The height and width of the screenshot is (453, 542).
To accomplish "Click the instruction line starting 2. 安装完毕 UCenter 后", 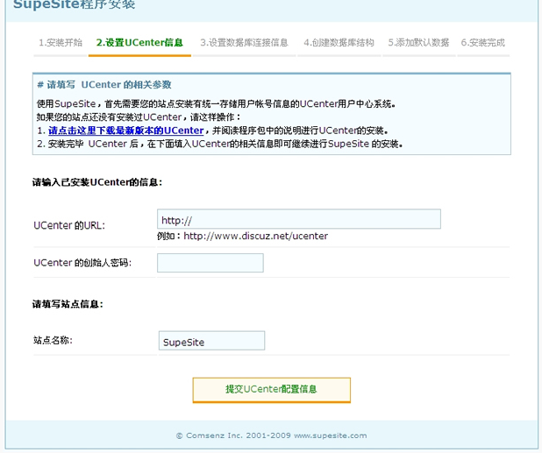I will tap(220, 144).
